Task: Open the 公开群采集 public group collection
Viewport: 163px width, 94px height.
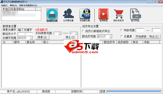Action: (68, 15)
